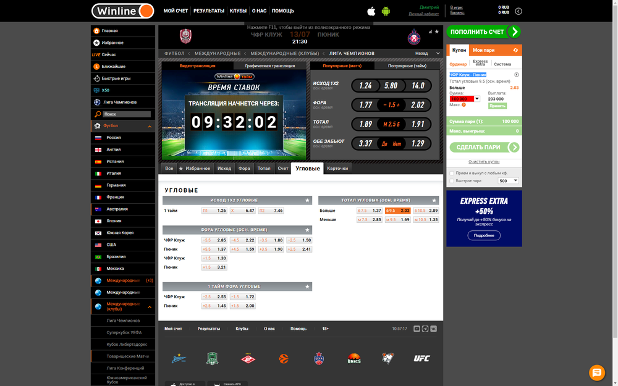This screenshot has width=618, height=386.
Task: Toggle Нет for Обе забьют
Action: tap(397, 144)
